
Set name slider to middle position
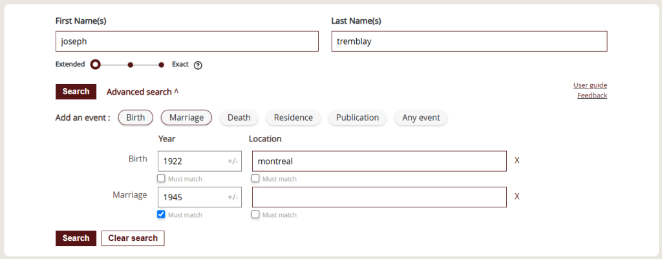click(x=131, y=65)
